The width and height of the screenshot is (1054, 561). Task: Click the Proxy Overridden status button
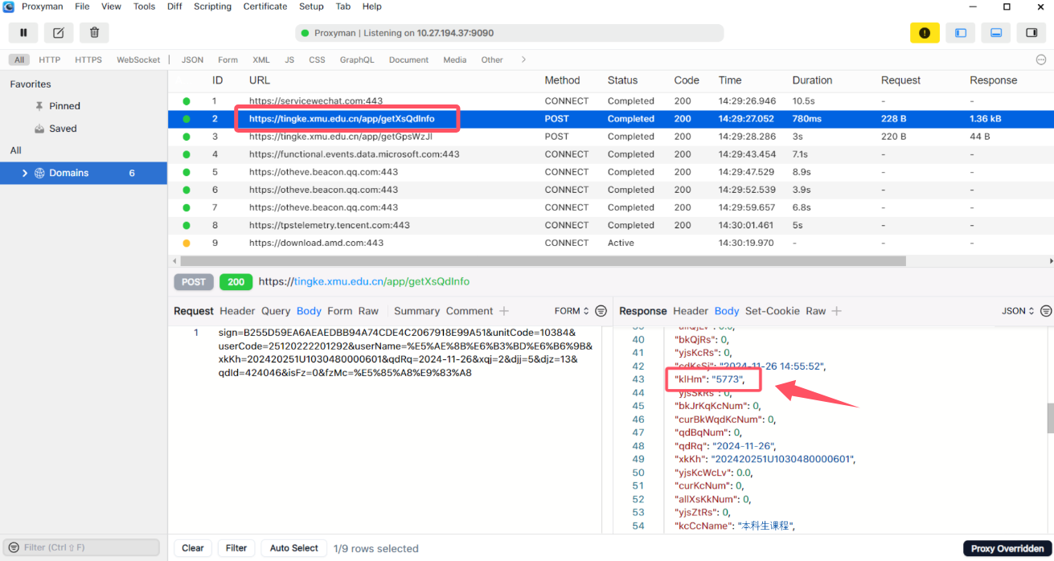(1007, 548)
